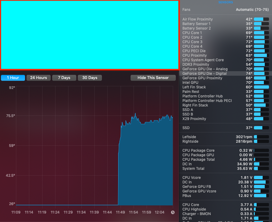Select the Platform Controller Hub PECI row
Image resolution: width=272 pixels, height=222 pixels.
[x=226, y=101]
